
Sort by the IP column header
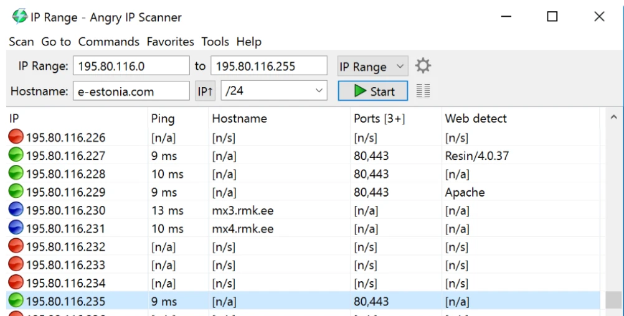[77, 118]
